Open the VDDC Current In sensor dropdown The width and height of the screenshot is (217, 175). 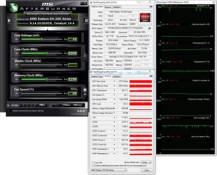point(114,131)
